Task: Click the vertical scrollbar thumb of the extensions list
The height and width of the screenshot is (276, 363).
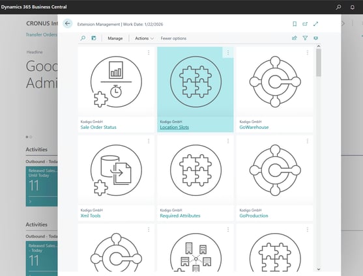Action: [319, 62]
